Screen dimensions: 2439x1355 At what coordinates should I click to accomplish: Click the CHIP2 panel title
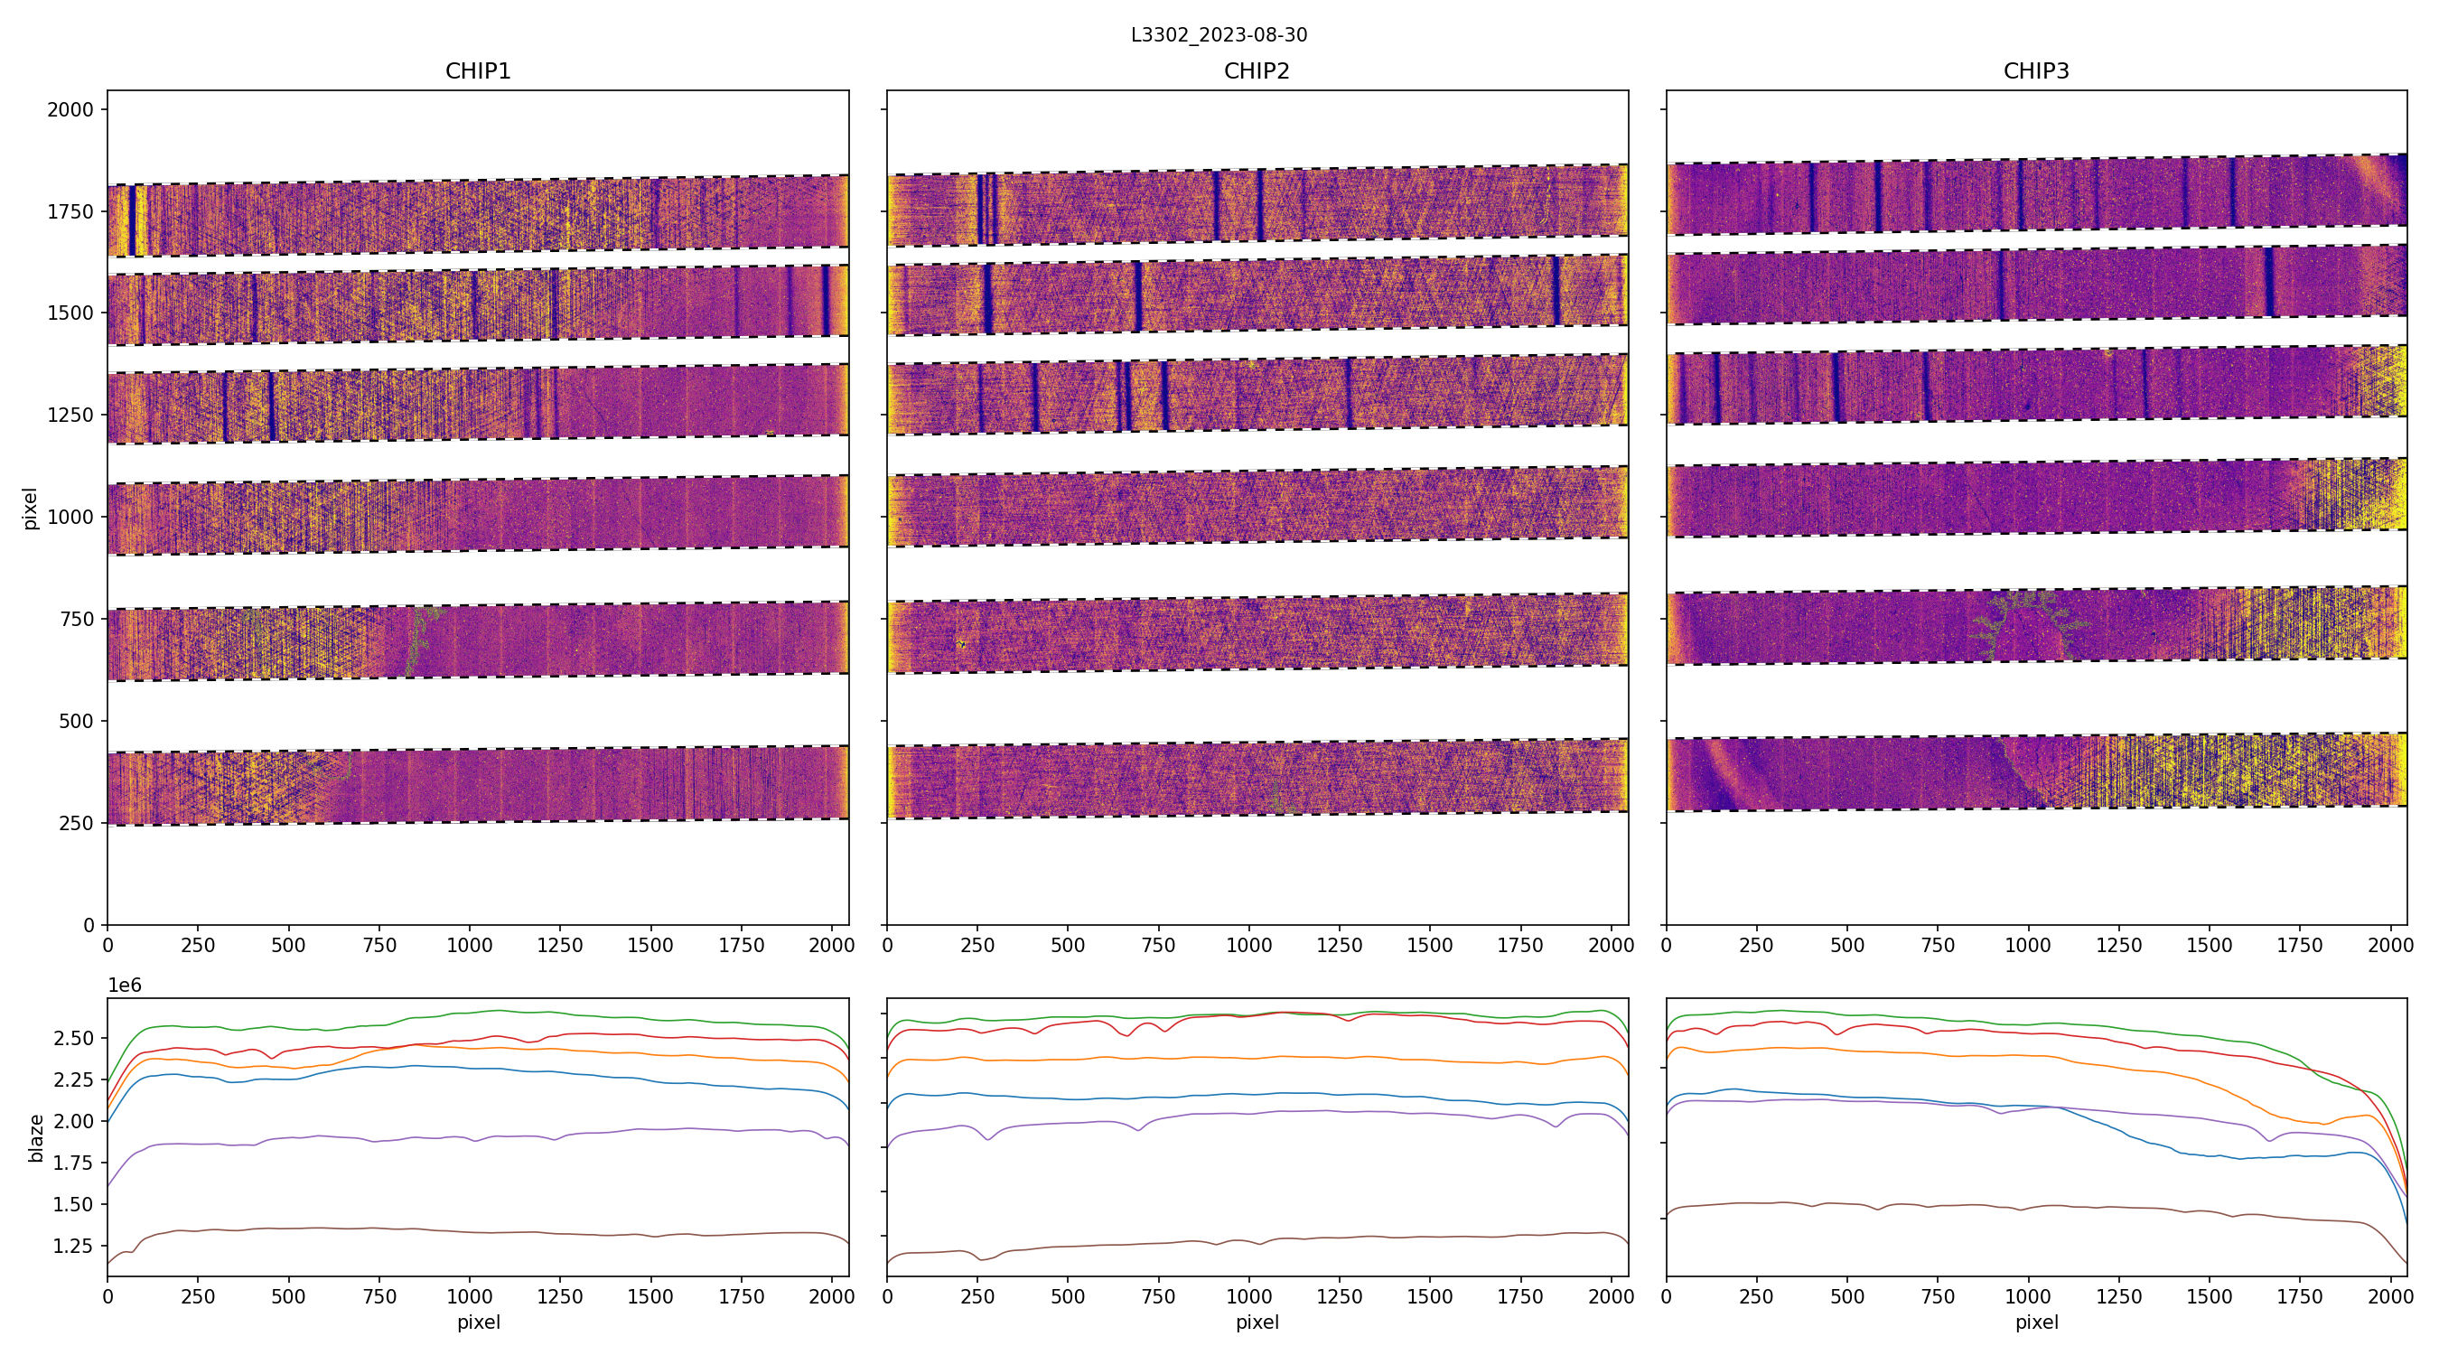point(1257,71)
